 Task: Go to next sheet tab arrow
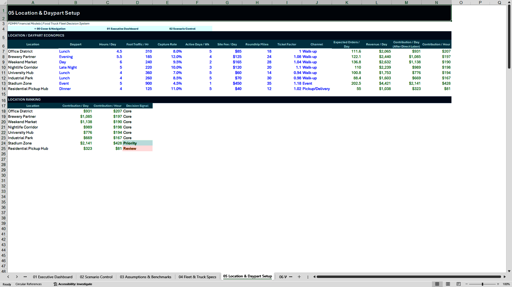17,277
